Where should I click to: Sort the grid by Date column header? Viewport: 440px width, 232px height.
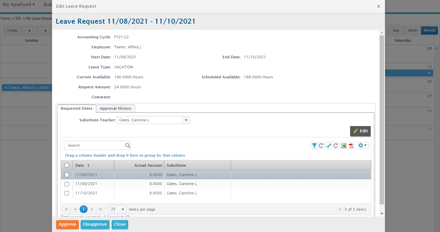[80, 165]
